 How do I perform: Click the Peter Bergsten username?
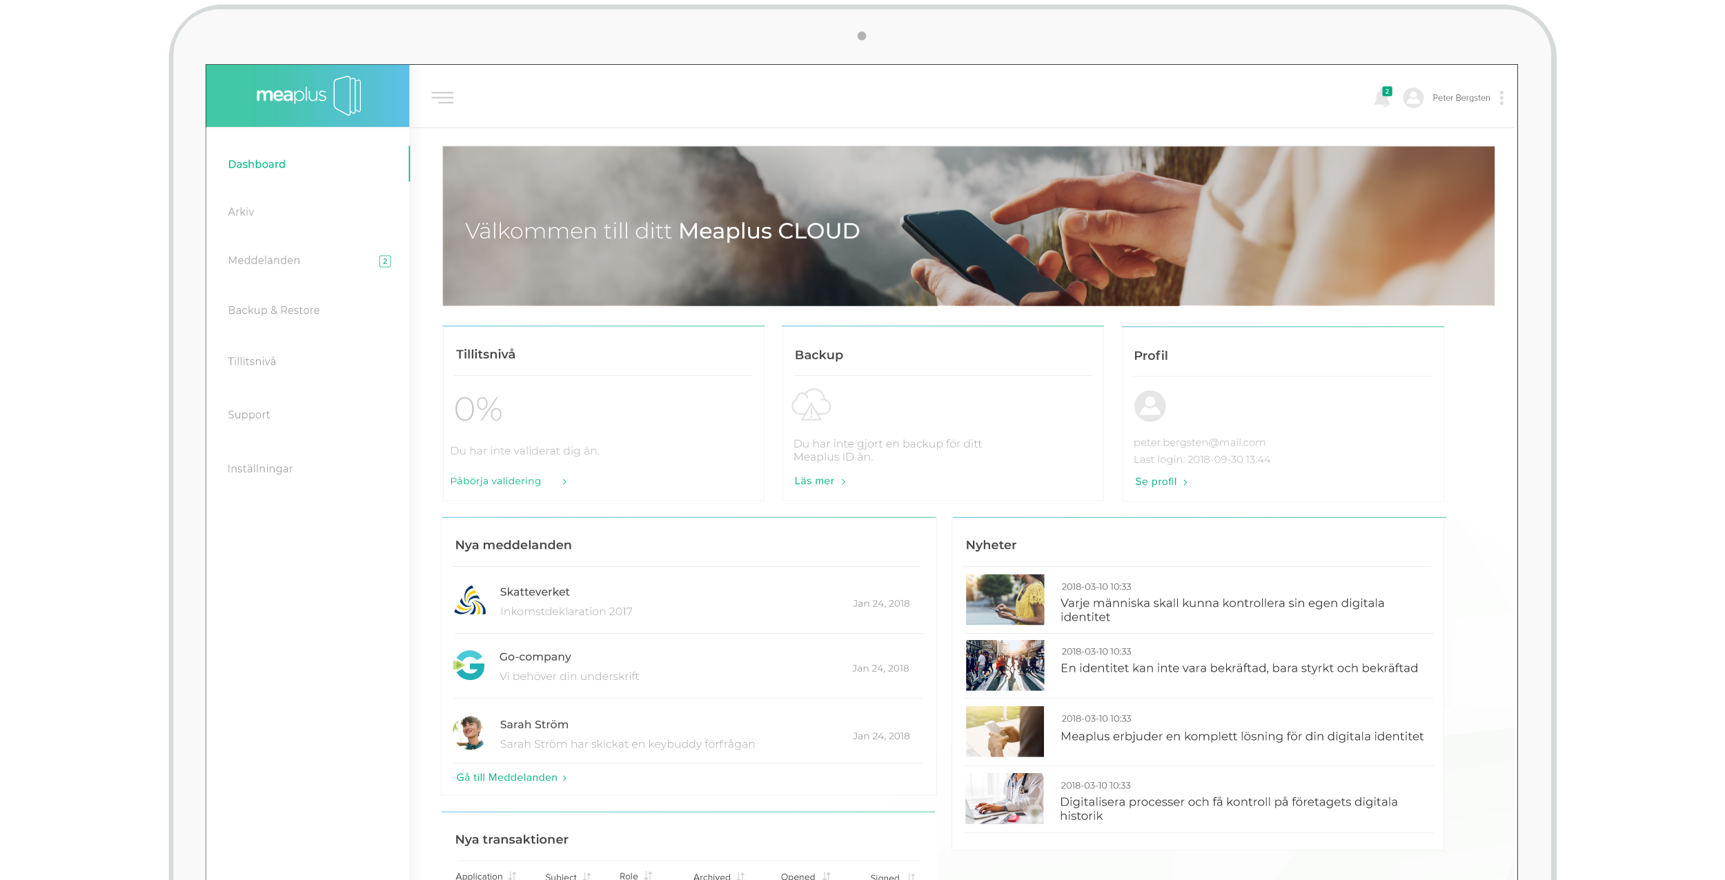coord(1461,98)
